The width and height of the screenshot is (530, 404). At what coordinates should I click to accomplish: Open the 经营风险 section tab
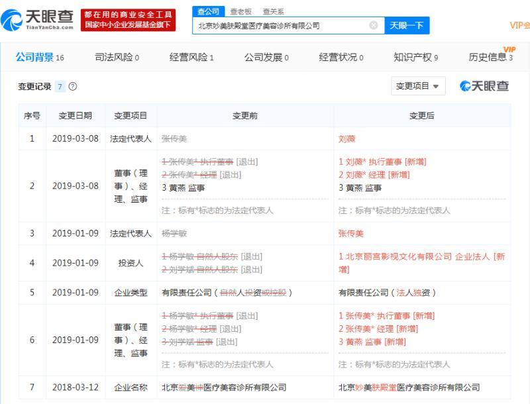pos(191,57)
